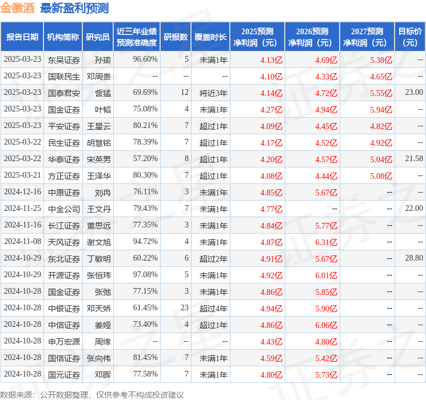This screenshot has height=400, width=426.
Task: Select the 机构简称 column header
Action: [x=63, y=37]
